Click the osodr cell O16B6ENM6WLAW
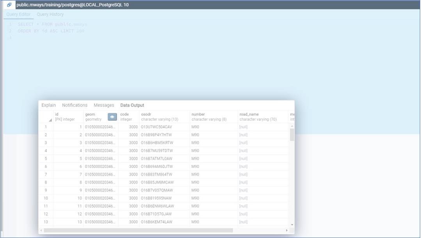Screen dimensions: 421x238 [164, 206]
